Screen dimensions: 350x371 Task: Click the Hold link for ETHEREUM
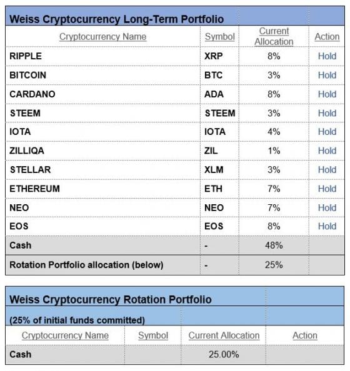327,189
